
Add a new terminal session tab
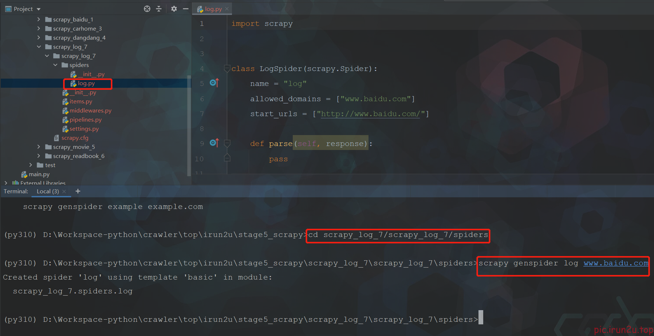click(78, 191)
